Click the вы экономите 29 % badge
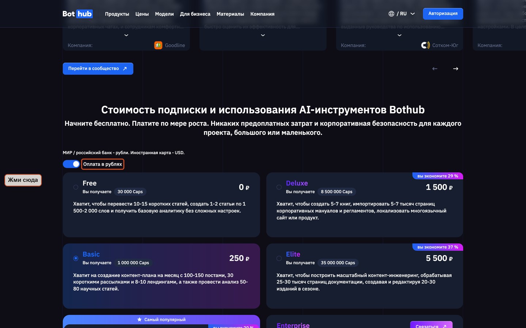Viewport: 526px width, 328px height. (438, 176)
